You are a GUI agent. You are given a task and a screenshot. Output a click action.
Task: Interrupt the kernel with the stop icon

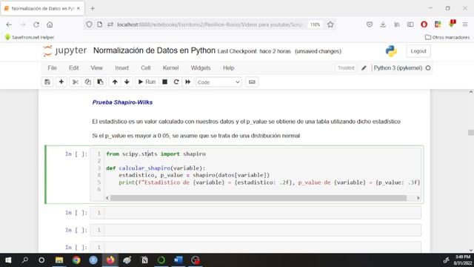click(x=164, y=82)
